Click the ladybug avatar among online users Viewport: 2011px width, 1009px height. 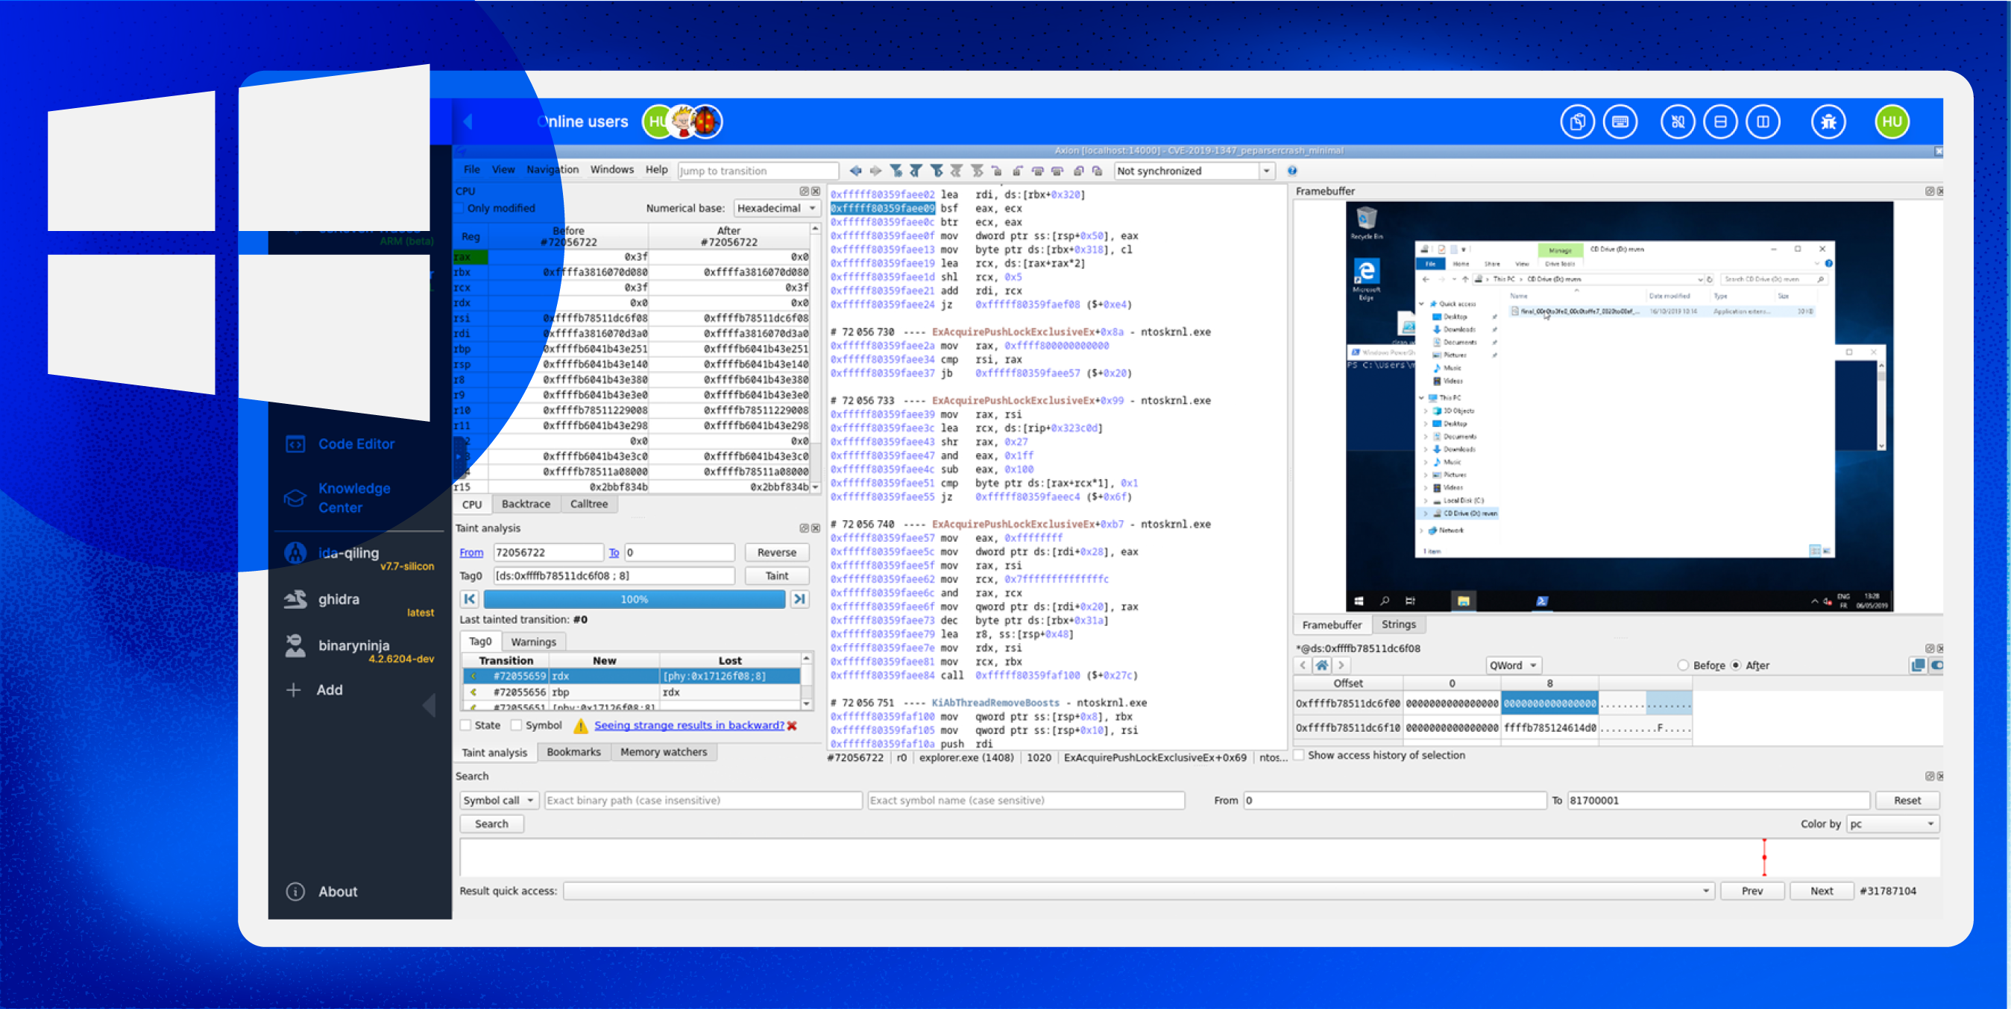707,121
